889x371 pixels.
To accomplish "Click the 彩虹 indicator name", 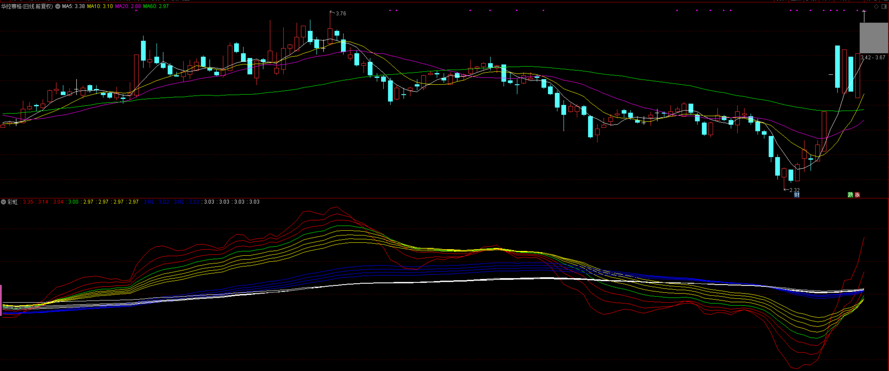I will coord(13,202).
